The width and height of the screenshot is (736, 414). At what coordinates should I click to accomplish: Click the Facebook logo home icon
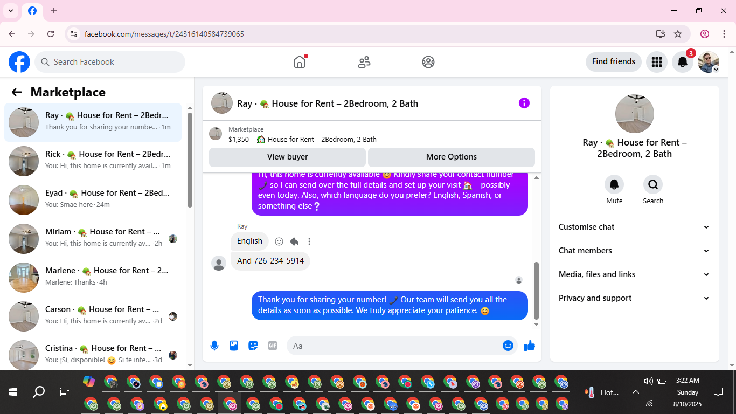(19, 62)
